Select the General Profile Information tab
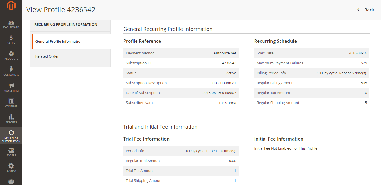 click(59, 41)
